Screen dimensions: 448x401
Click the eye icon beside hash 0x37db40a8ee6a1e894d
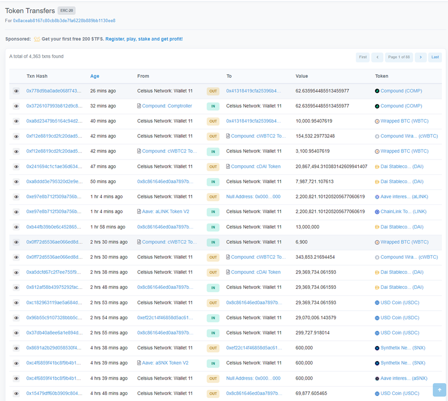pyautogui.click(x=16, y=333)
